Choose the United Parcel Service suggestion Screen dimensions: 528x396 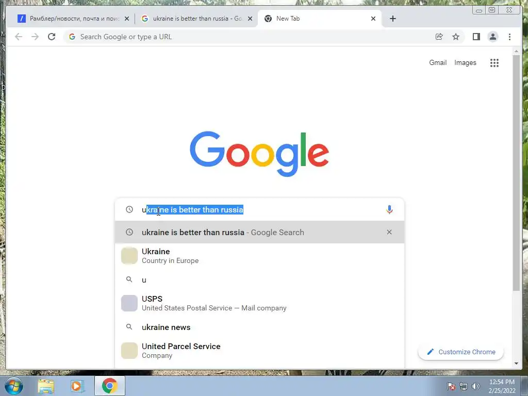[x=259, y=351]
